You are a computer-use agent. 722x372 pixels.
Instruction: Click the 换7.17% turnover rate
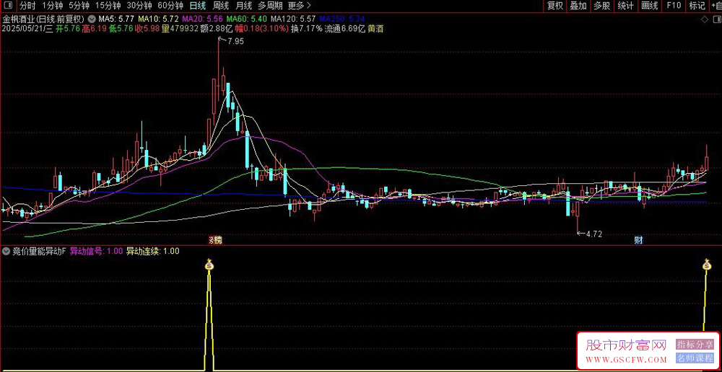[x=307, y=29]
